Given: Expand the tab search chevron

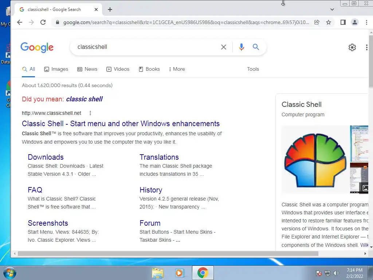Looking at the screenshot, I should 332,9.
